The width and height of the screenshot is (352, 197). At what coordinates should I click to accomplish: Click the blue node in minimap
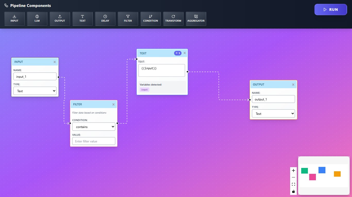pyautogui.click(x=322, y=170)
